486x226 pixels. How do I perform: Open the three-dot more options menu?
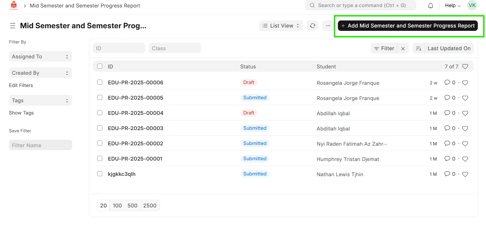point(328,26)
